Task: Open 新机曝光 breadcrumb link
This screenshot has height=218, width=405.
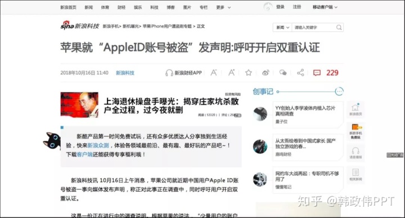Action: (x=130, y=26)
